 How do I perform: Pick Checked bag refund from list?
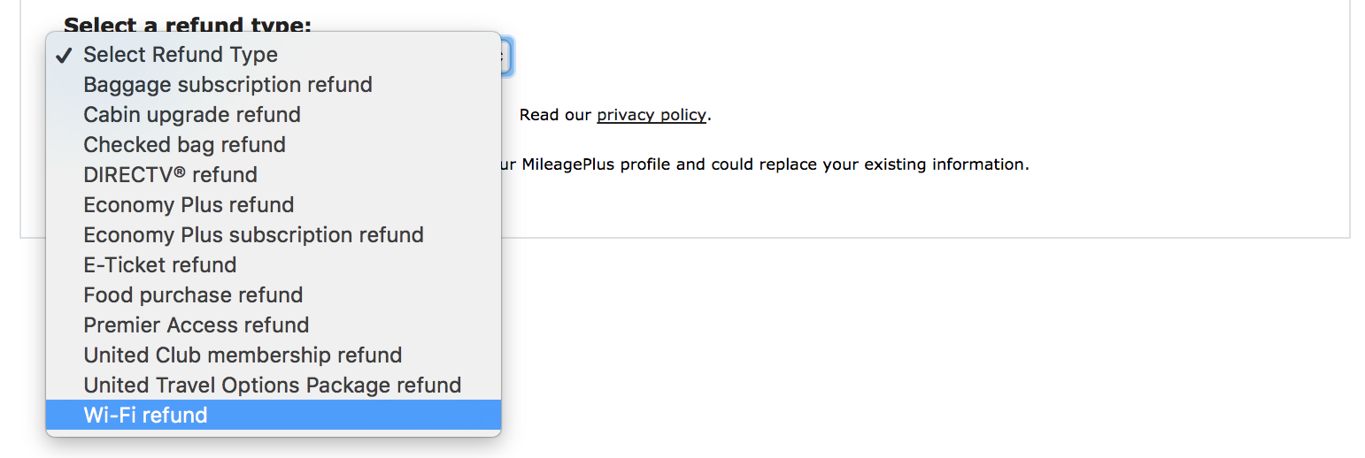click(x=184, y=145)
